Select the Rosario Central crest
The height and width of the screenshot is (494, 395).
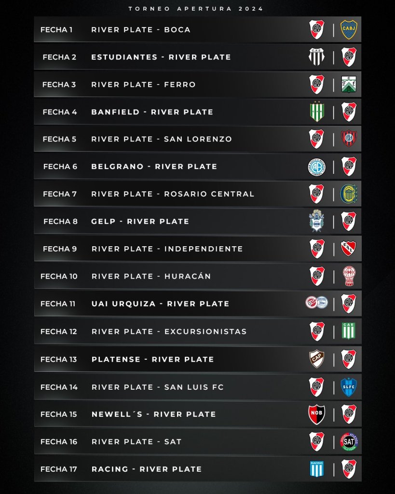click(349, 194)
